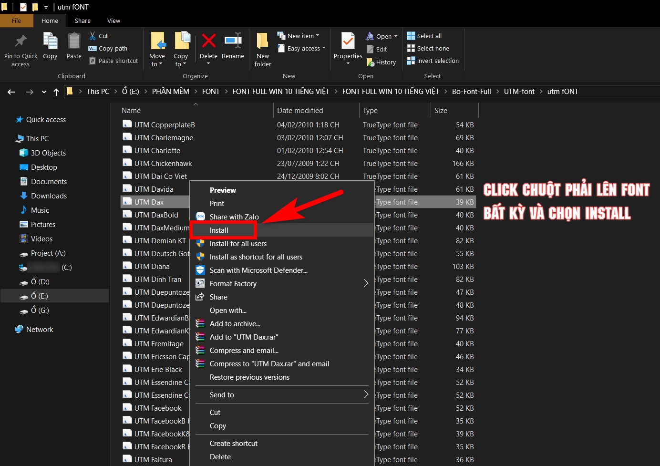660x466 pixels.
Task: Expand the Format Factory submenu
Action: click(366, 283)
